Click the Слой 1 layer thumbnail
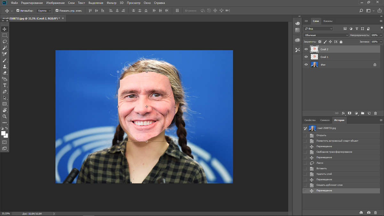 coord(314,57)
